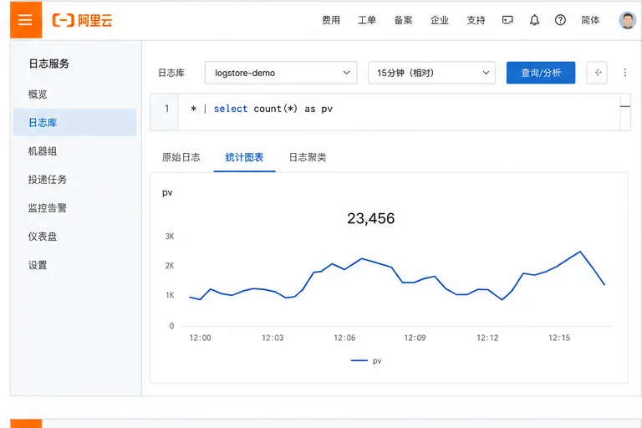Click the 12:15 x-axis label

pyautogui.click(x=559, y=338)
